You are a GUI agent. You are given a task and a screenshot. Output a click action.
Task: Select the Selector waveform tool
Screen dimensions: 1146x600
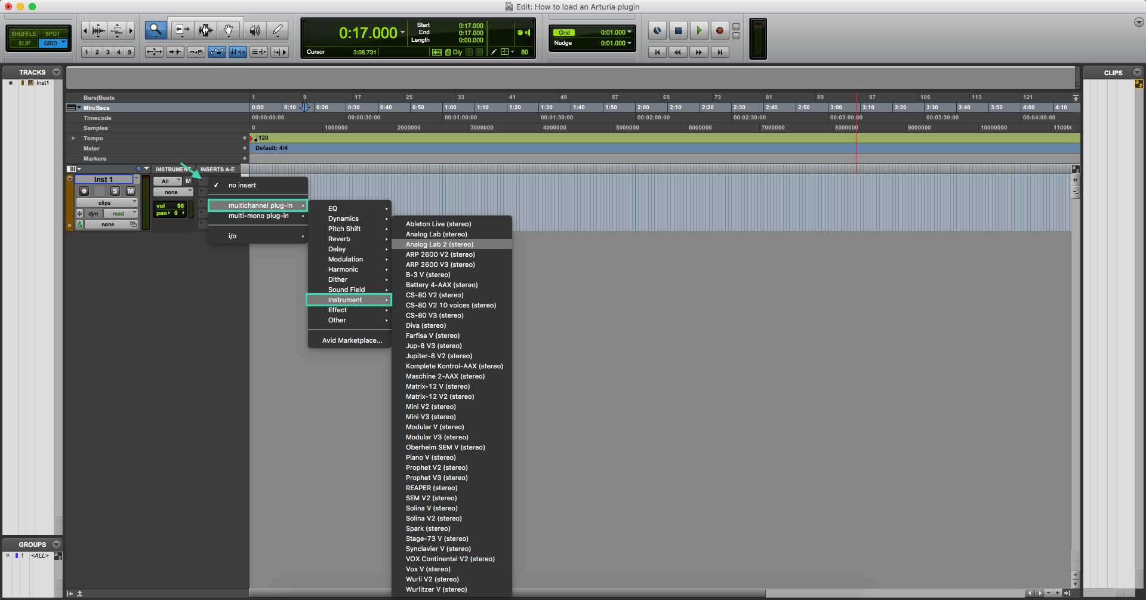[205, 30]
